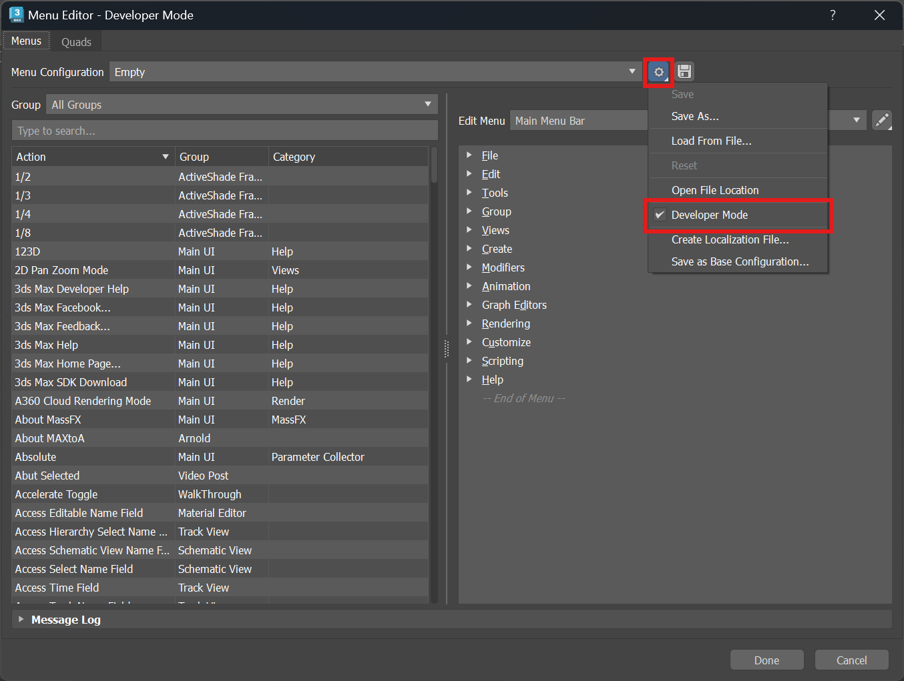Expand the Modifiers menu tree item
The image size is (904, 681).
pos(469,267)
